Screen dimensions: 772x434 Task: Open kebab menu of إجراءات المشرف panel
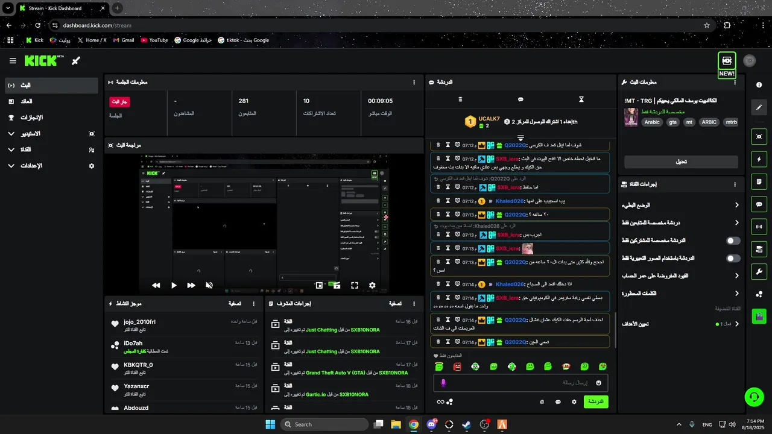click(414, 304)
